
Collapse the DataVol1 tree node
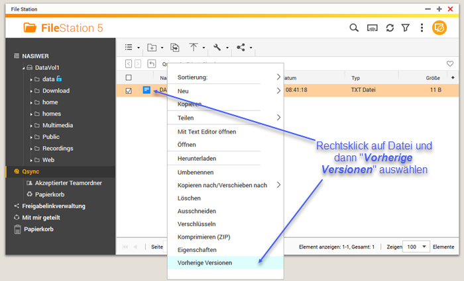coord(23,68)
